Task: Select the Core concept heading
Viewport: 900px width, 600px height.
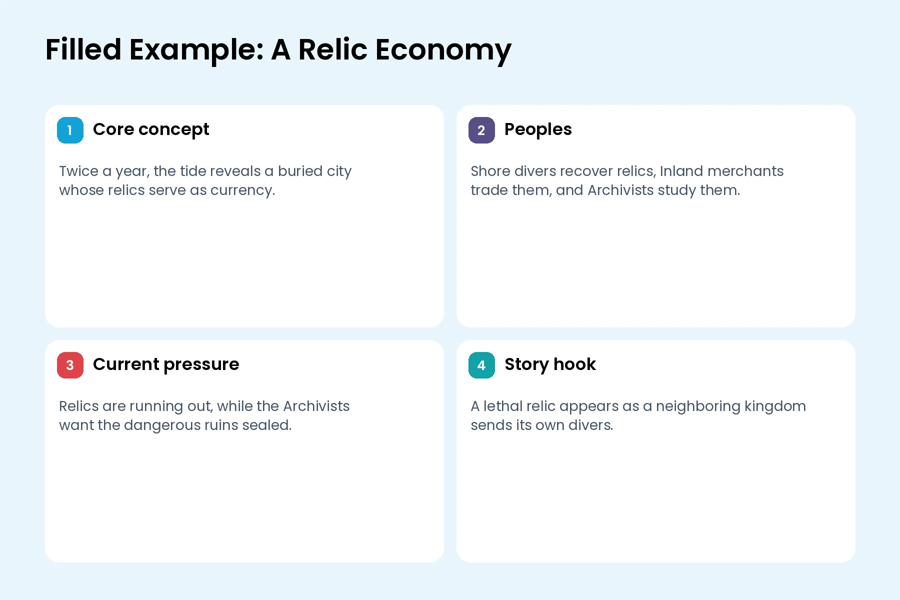Action: (x=151, y=129)
